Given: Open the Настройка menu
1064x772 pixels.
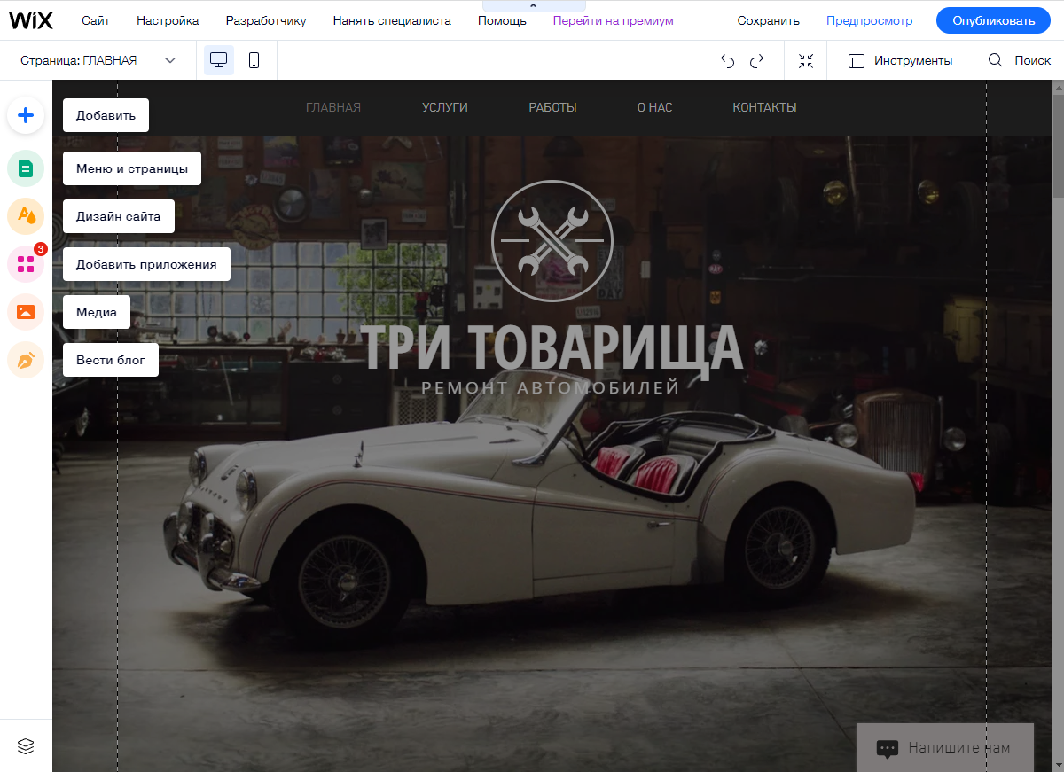Looking at the screenshot, I should tap(168, 20).
